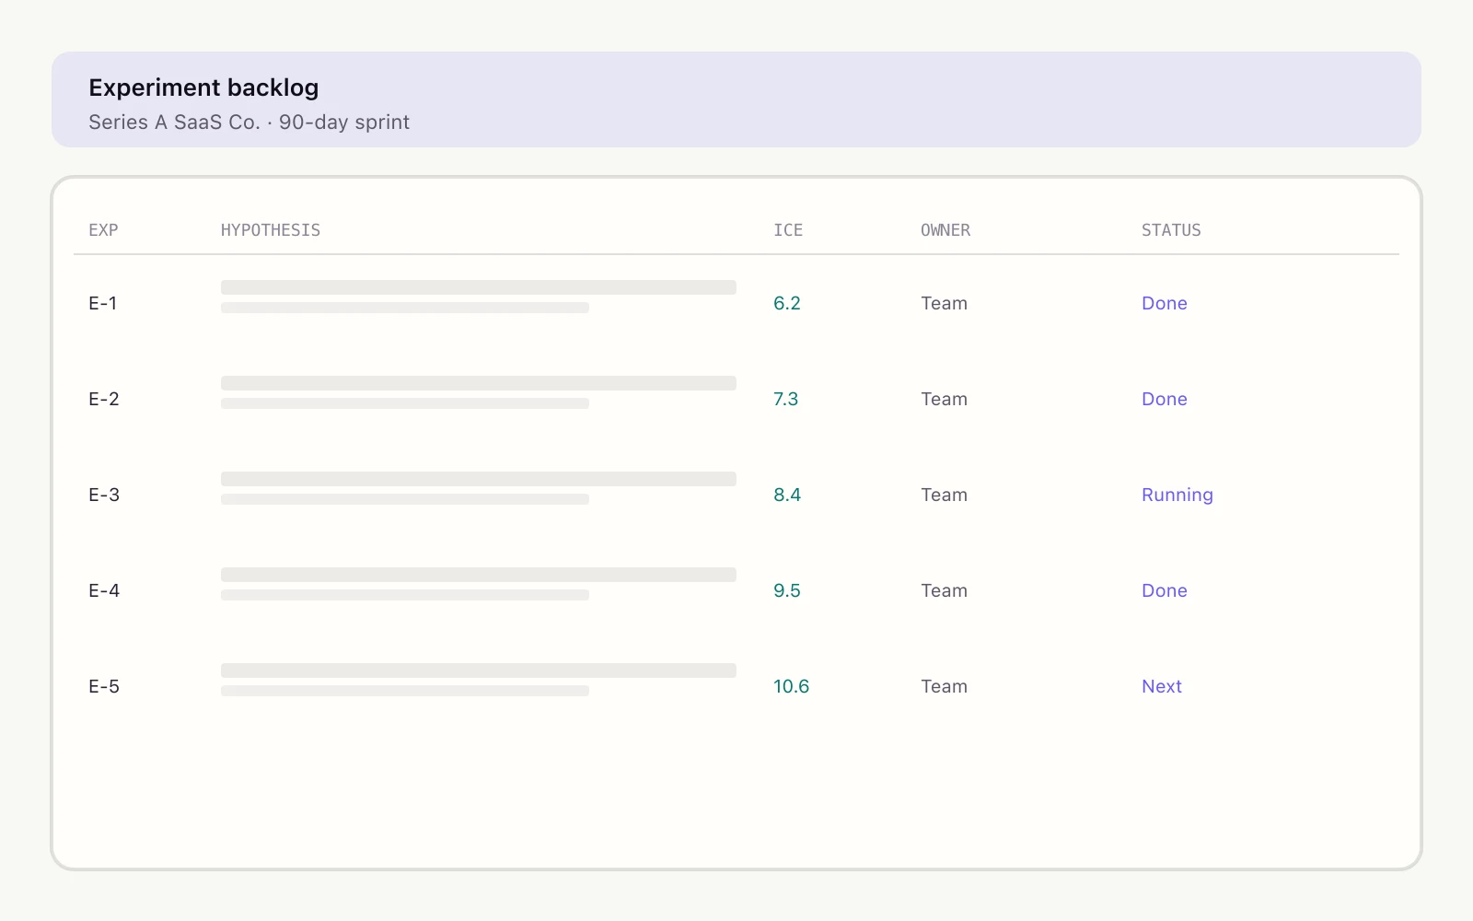Image resolution: width=1473 pixels, height=921 pixels.
Task: Click the EXP column header
Action: click(103, 230)
